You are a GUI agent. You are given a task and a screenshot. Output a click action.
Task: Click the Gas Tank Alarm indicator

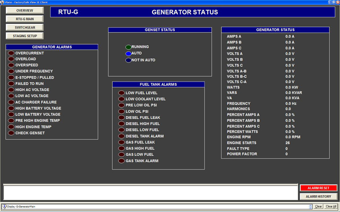coord(121,161)
